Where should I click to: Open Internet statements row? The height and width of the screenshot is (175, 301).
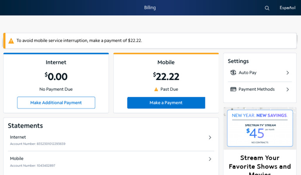coord(111,140)
